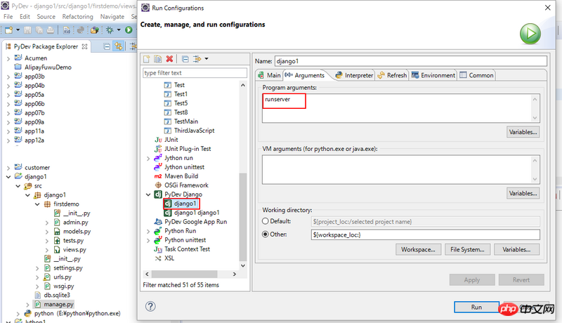Select the JUnit launch type icon

157,140
